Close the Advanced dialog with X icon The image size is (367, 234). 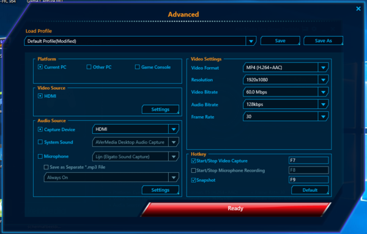point(358,9)
